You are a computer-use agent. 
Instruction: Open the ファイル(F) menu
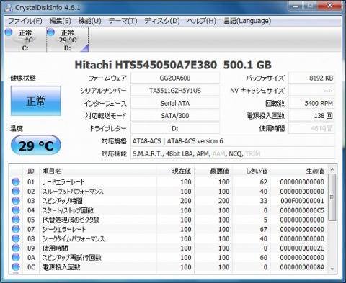pyautogui.click(x=25, y=21)
